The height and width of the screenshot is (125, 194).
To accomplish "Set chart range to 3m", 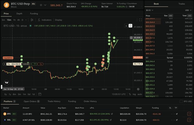I will (19, 94).
